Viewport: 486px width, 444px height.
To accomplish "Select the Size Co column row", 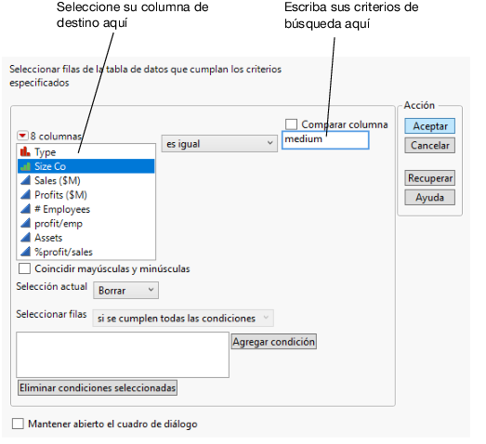I will (x=85, y=166).
